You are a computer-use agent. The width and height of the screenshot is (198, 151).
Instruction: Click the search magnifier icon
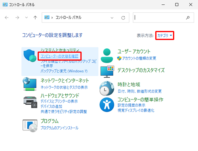click(x=188, y=17)
